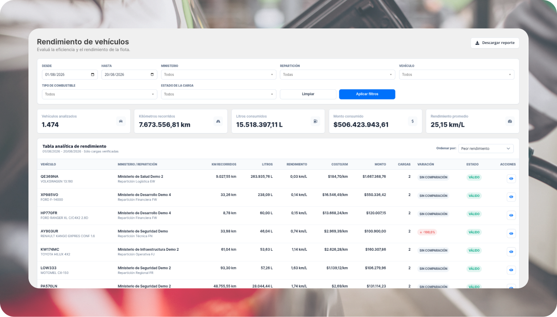This screenshot has height=317, width=557.
Task: Click the Aplicar filtros button
Action: pos(367,94)
